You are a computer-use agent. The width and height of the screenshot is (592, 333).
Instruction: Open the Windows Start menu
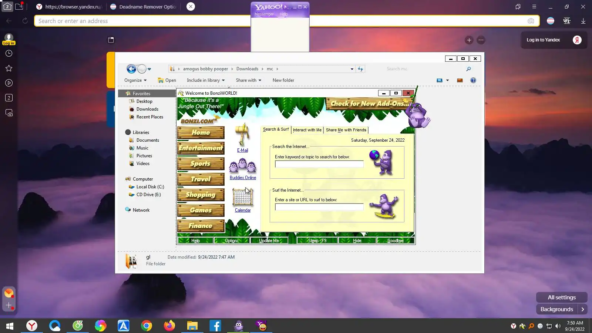point(10,326)
